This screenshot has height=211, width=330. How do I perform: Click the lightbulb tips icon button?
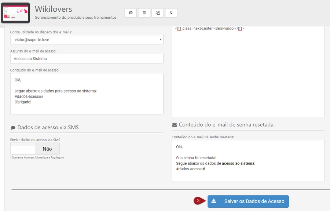tap(171, 13)
